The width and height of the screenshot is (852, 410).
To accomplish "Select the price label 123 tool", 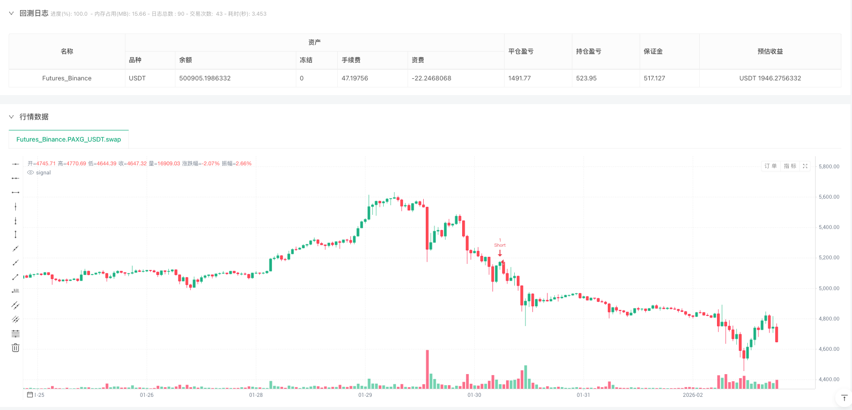I will click(15, 290).
